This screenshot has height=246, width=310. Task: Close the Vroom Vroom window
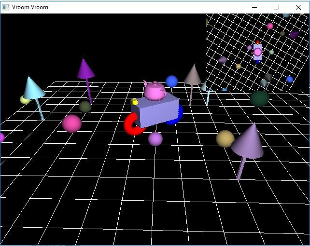click(298, 7)
